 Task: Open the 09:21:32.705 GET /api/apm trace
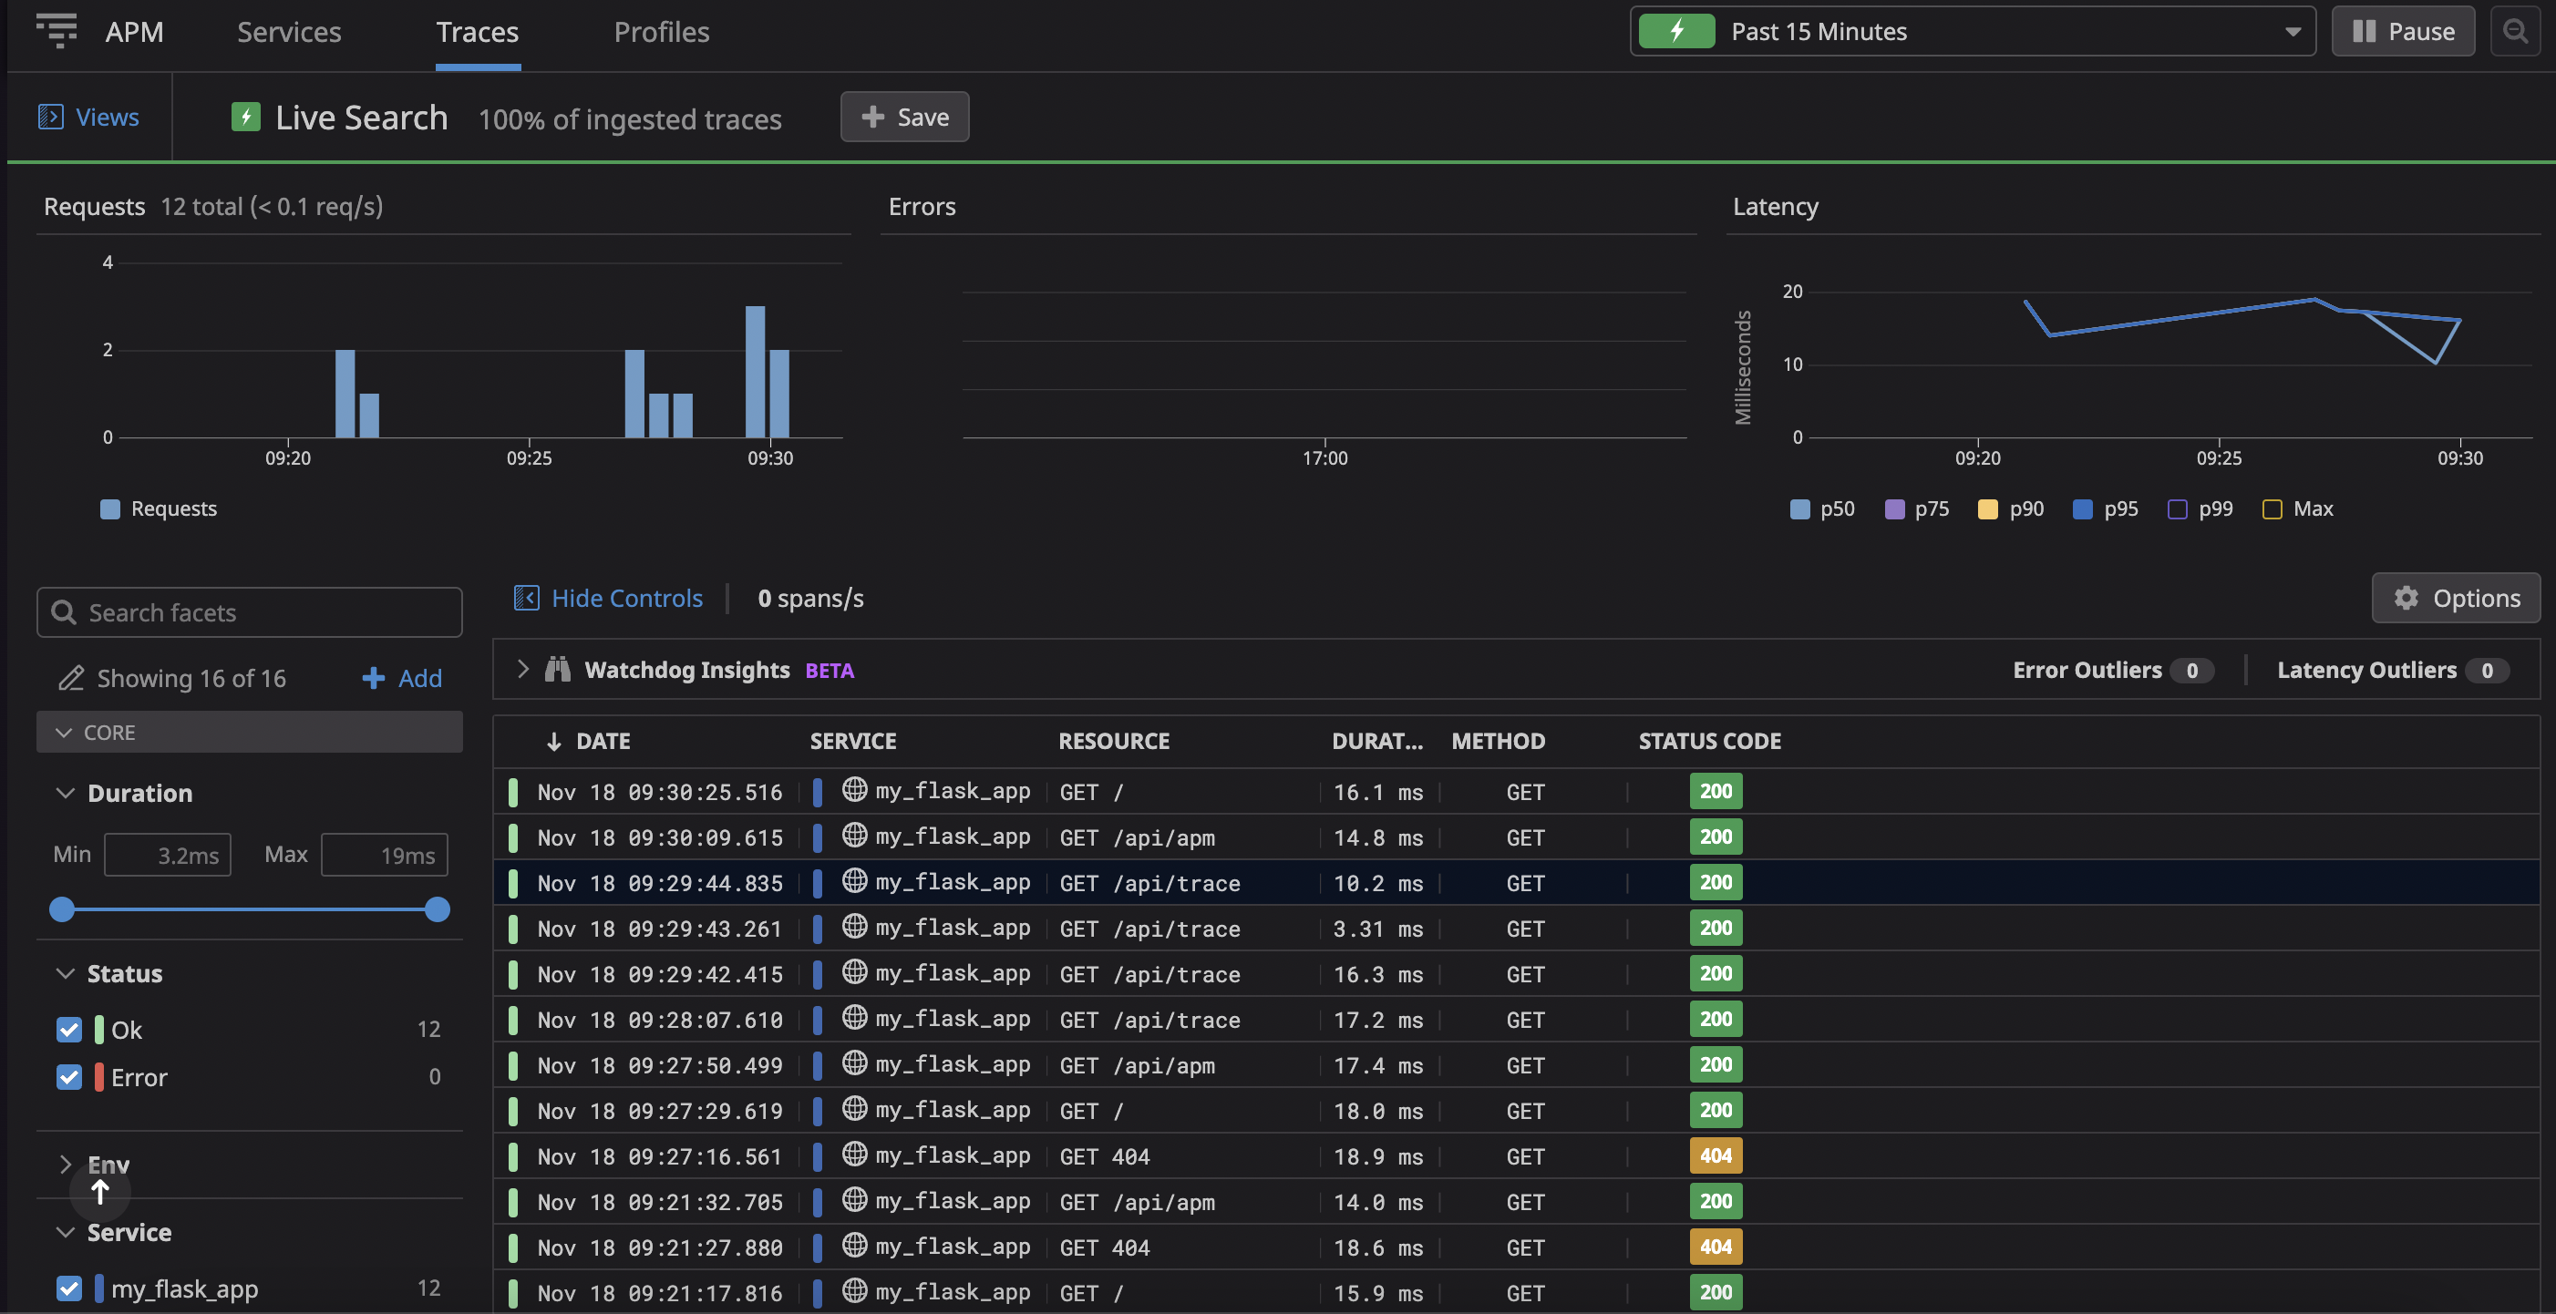1516,1202
